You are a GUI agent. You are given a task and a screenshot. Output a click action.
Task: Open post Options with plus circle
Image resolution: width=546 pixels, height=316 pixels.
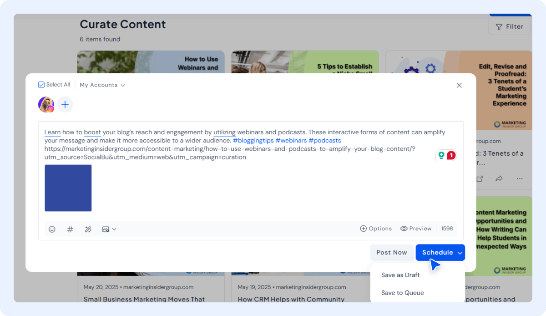(376, 229)
